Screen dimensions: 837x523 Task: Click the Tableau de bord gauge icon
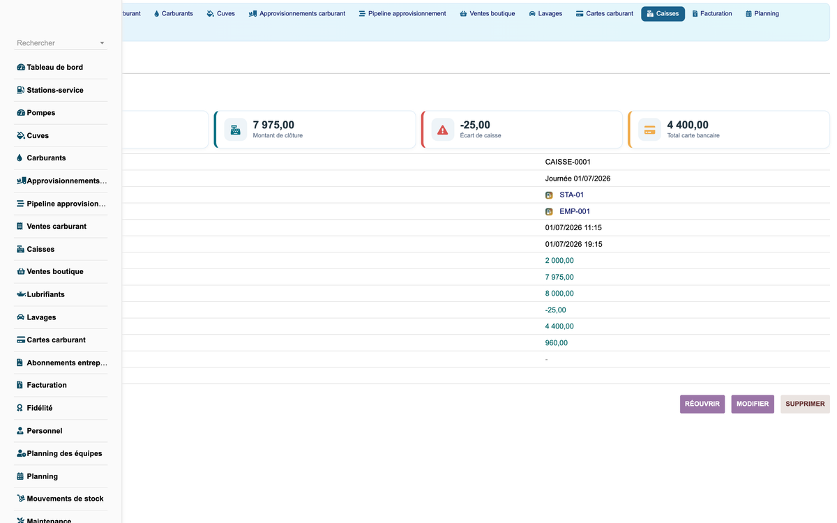(21, 68)
